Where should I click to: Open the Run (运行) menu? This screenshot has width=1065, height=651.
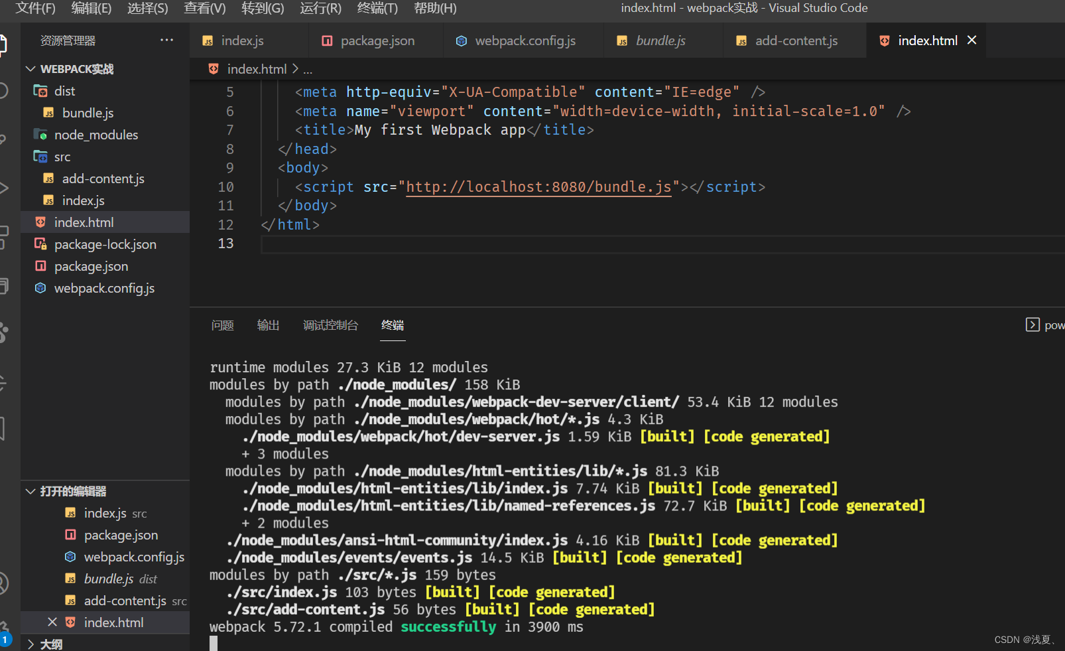(x=320, y=8)
